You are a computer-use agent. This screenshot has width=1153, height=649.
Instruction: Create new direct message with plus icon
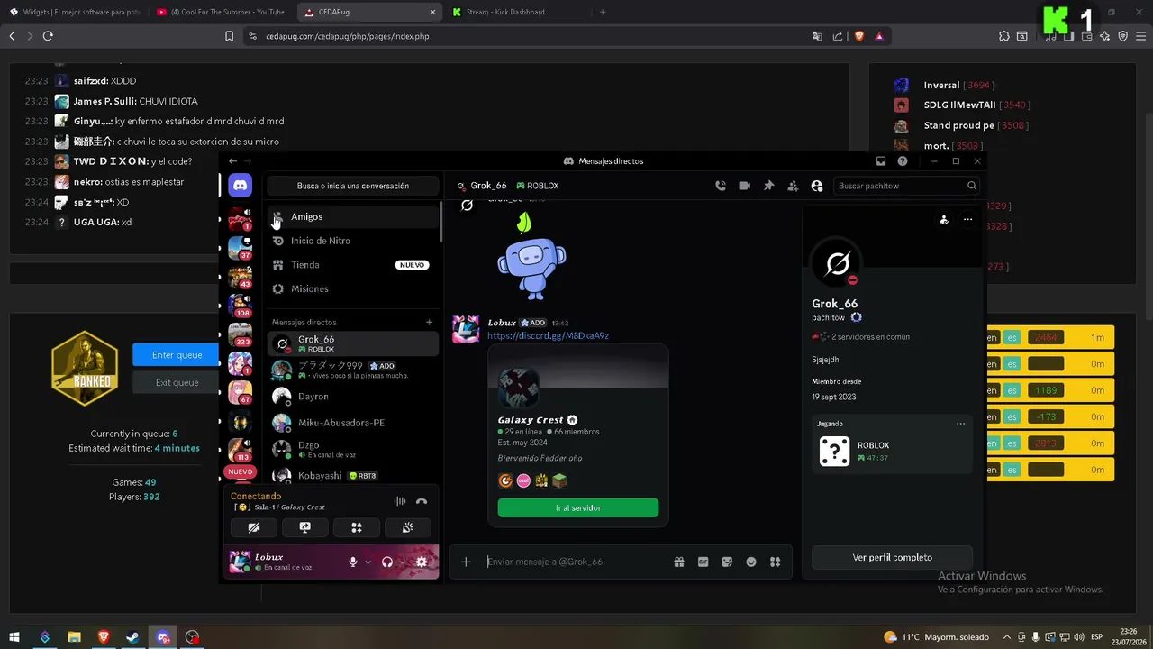(430, 322)
